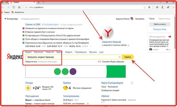Open the Настройка link
The height and width of the screenshot is (107, 177).
pyautogui.click(x=140, y=19)
